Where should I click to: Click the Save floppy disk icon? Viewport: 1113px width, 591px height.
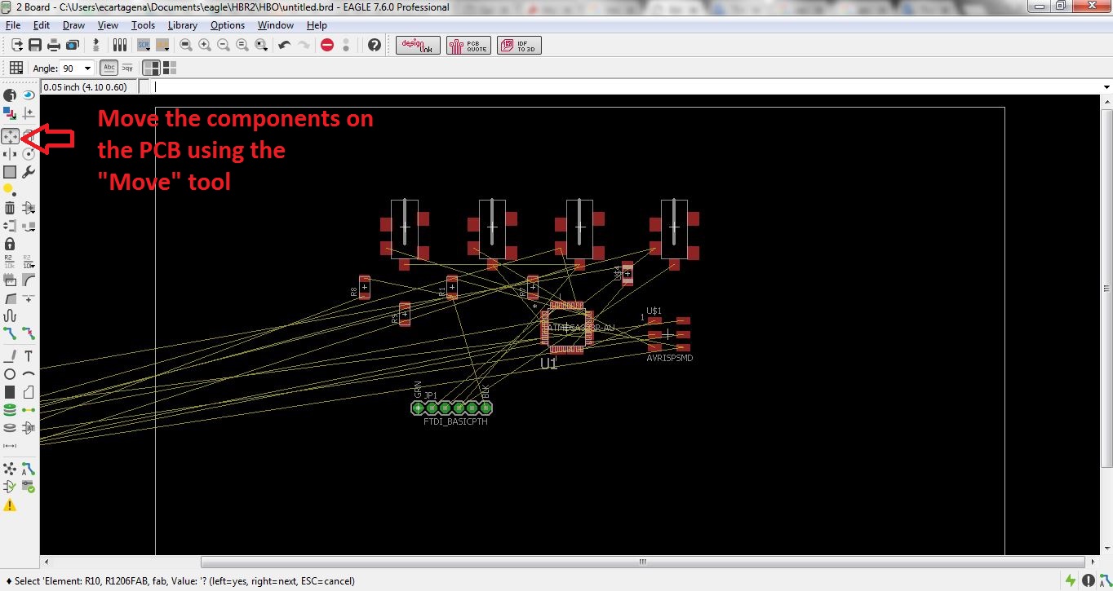tap(35, 45)
